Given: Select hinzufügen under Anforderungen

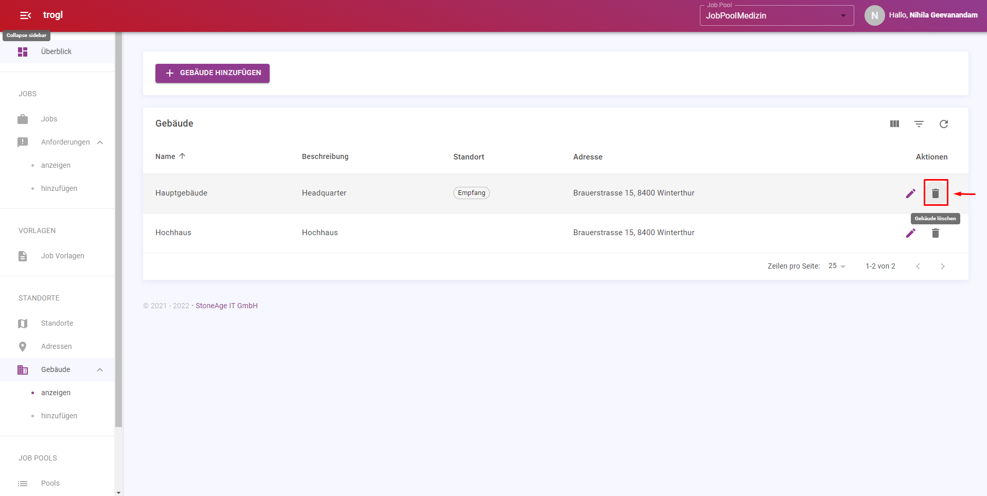Looking at the screenshot, I should (59, 188).
